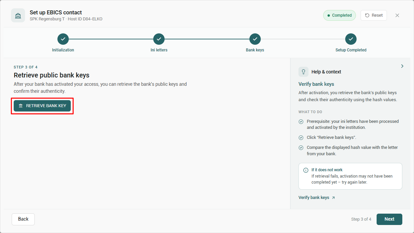Click Next to continue setup
The image size is (414, 233).
pos(389,219)
